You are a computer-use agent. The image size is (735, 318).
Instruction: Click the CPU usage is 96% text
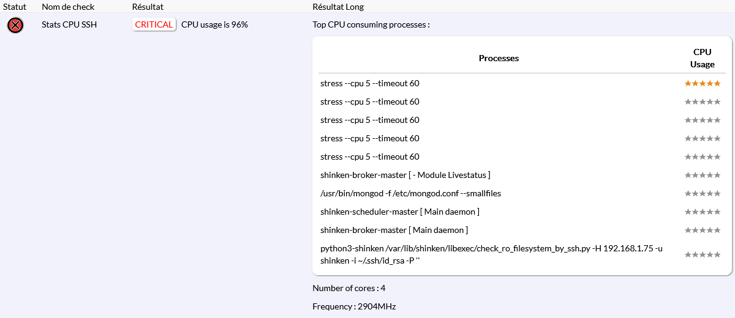click(214, 24)
